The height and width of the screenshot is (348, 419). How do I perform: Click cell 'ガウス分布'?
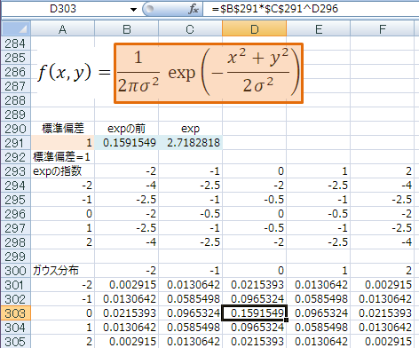[62, 271]
